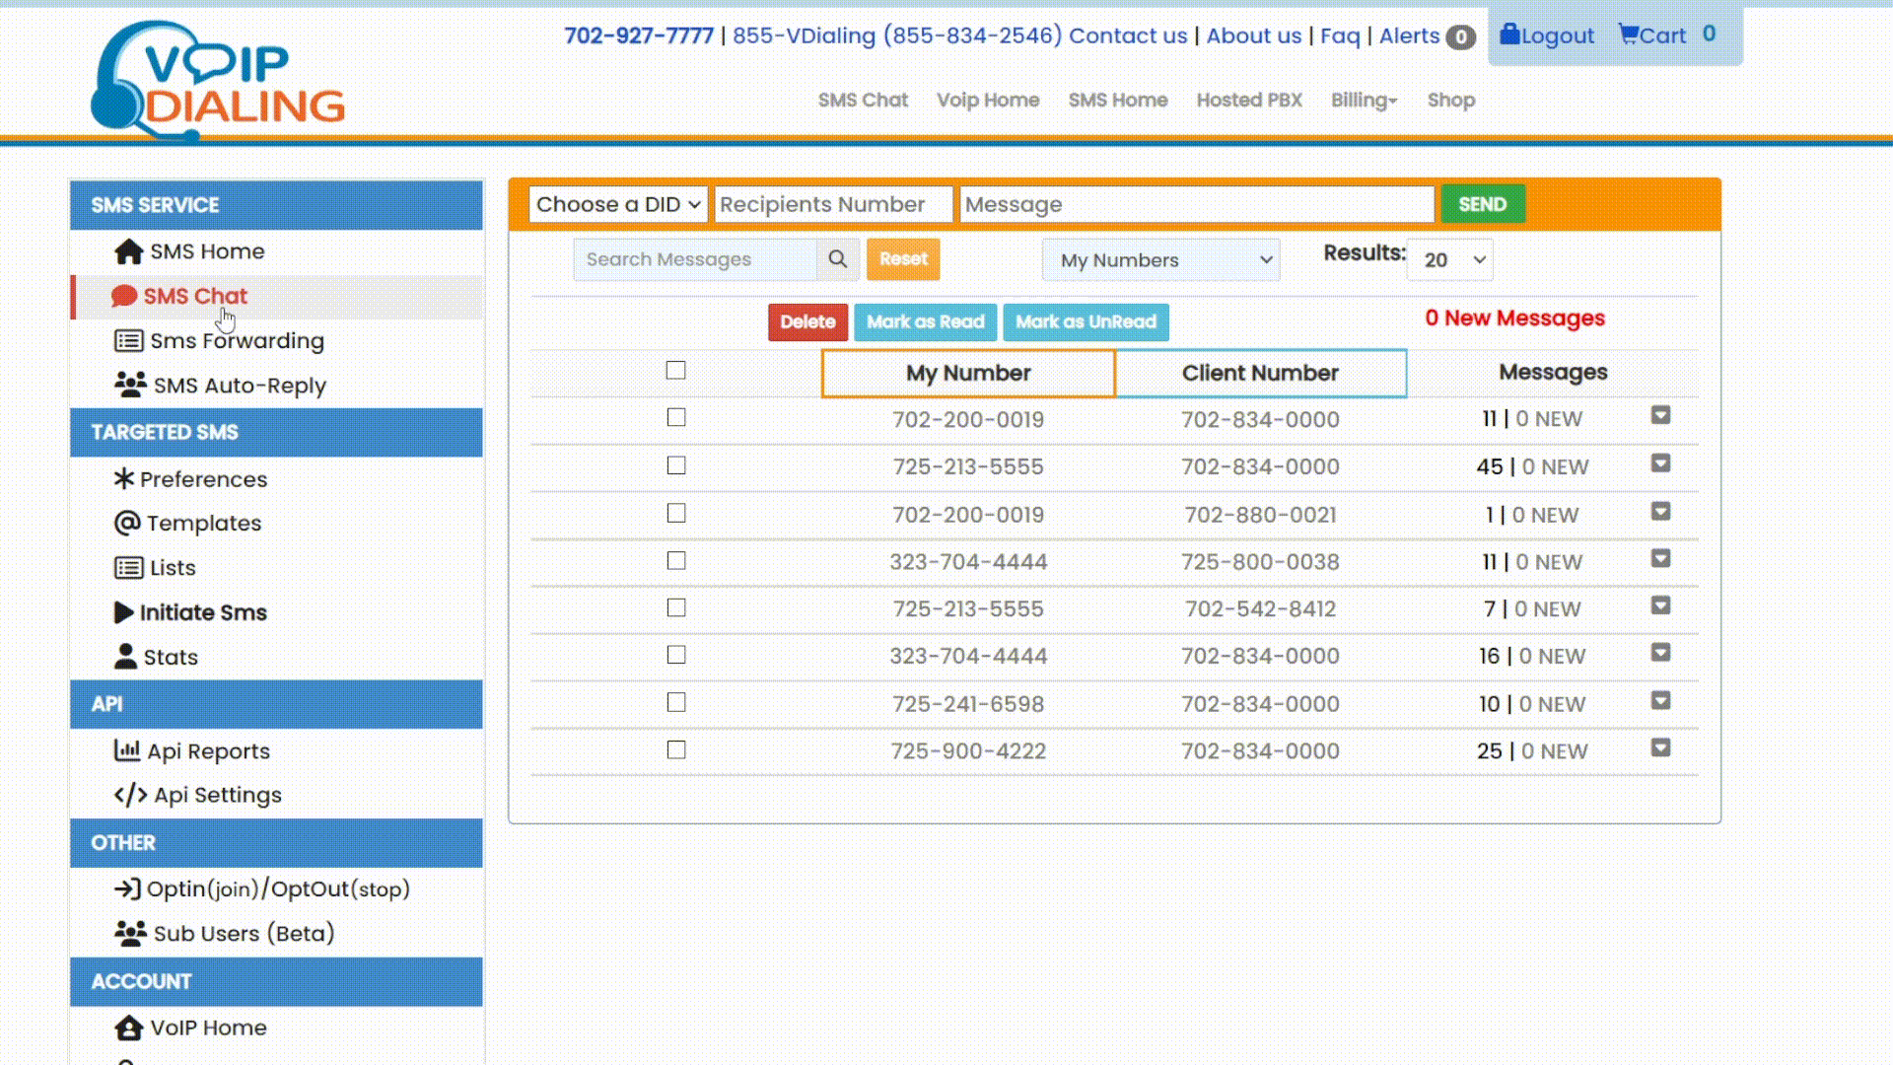Click the 702-927-7777 phone number
Screen dimensions: 1893x1065
(639, 36)
